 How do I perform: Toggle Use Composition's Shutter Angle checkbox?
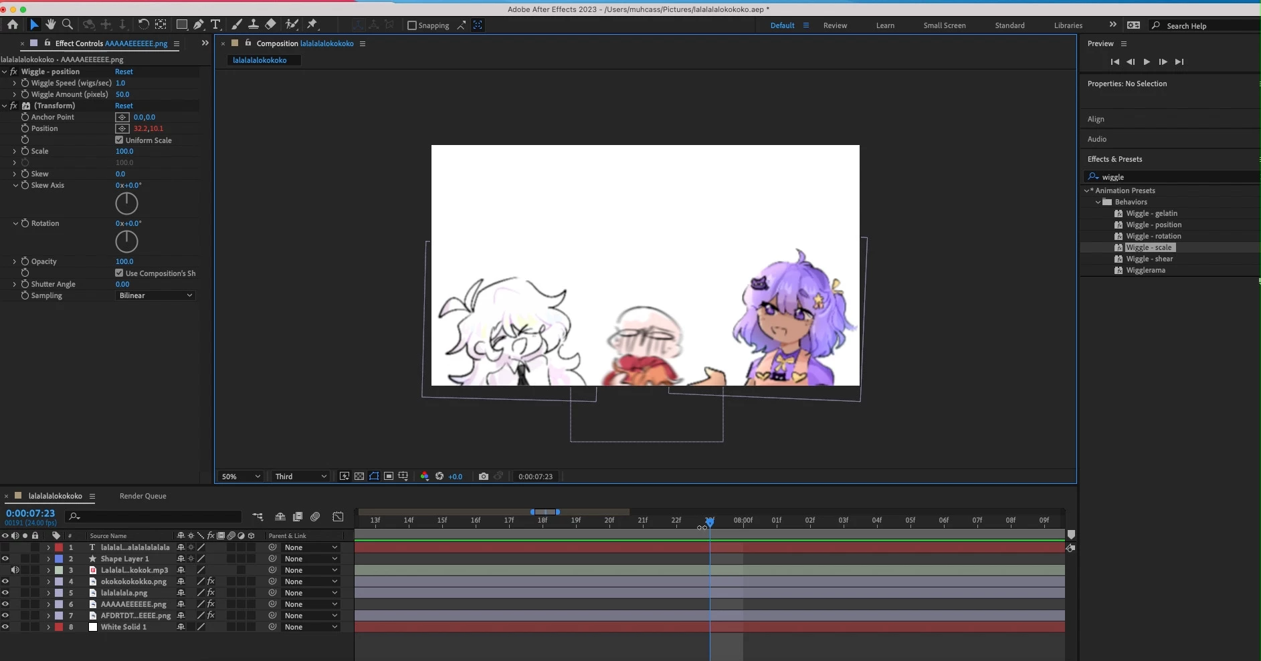pyautogui.click(x=119, y=273)
